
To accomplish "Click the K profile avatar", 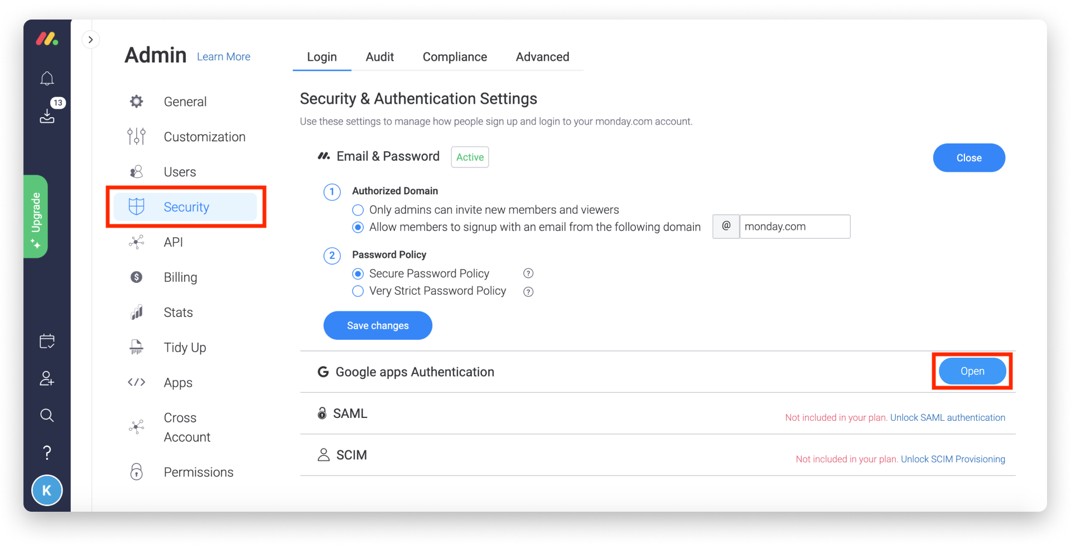I will [47, 491].
